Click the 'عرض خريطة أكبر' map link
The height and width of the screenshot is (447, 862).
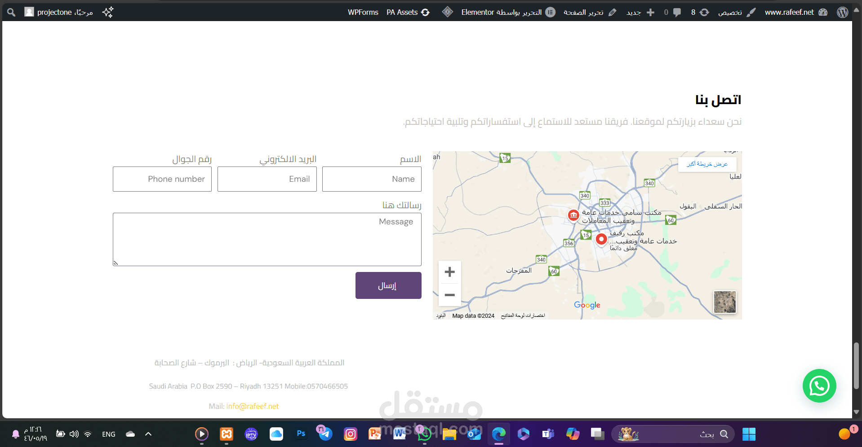[x=707, y=164]
